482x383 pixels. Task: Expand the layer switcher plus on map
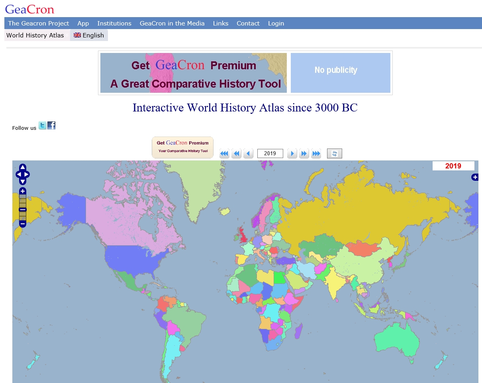click(x=474, y=177)
